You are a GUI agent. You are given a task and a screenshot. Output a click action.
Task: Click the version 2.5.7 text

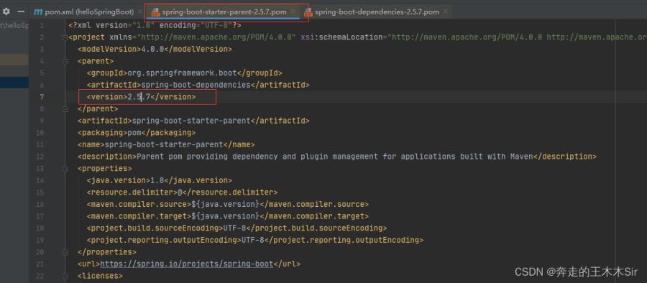pyautogui.click(x=139, y=97)
